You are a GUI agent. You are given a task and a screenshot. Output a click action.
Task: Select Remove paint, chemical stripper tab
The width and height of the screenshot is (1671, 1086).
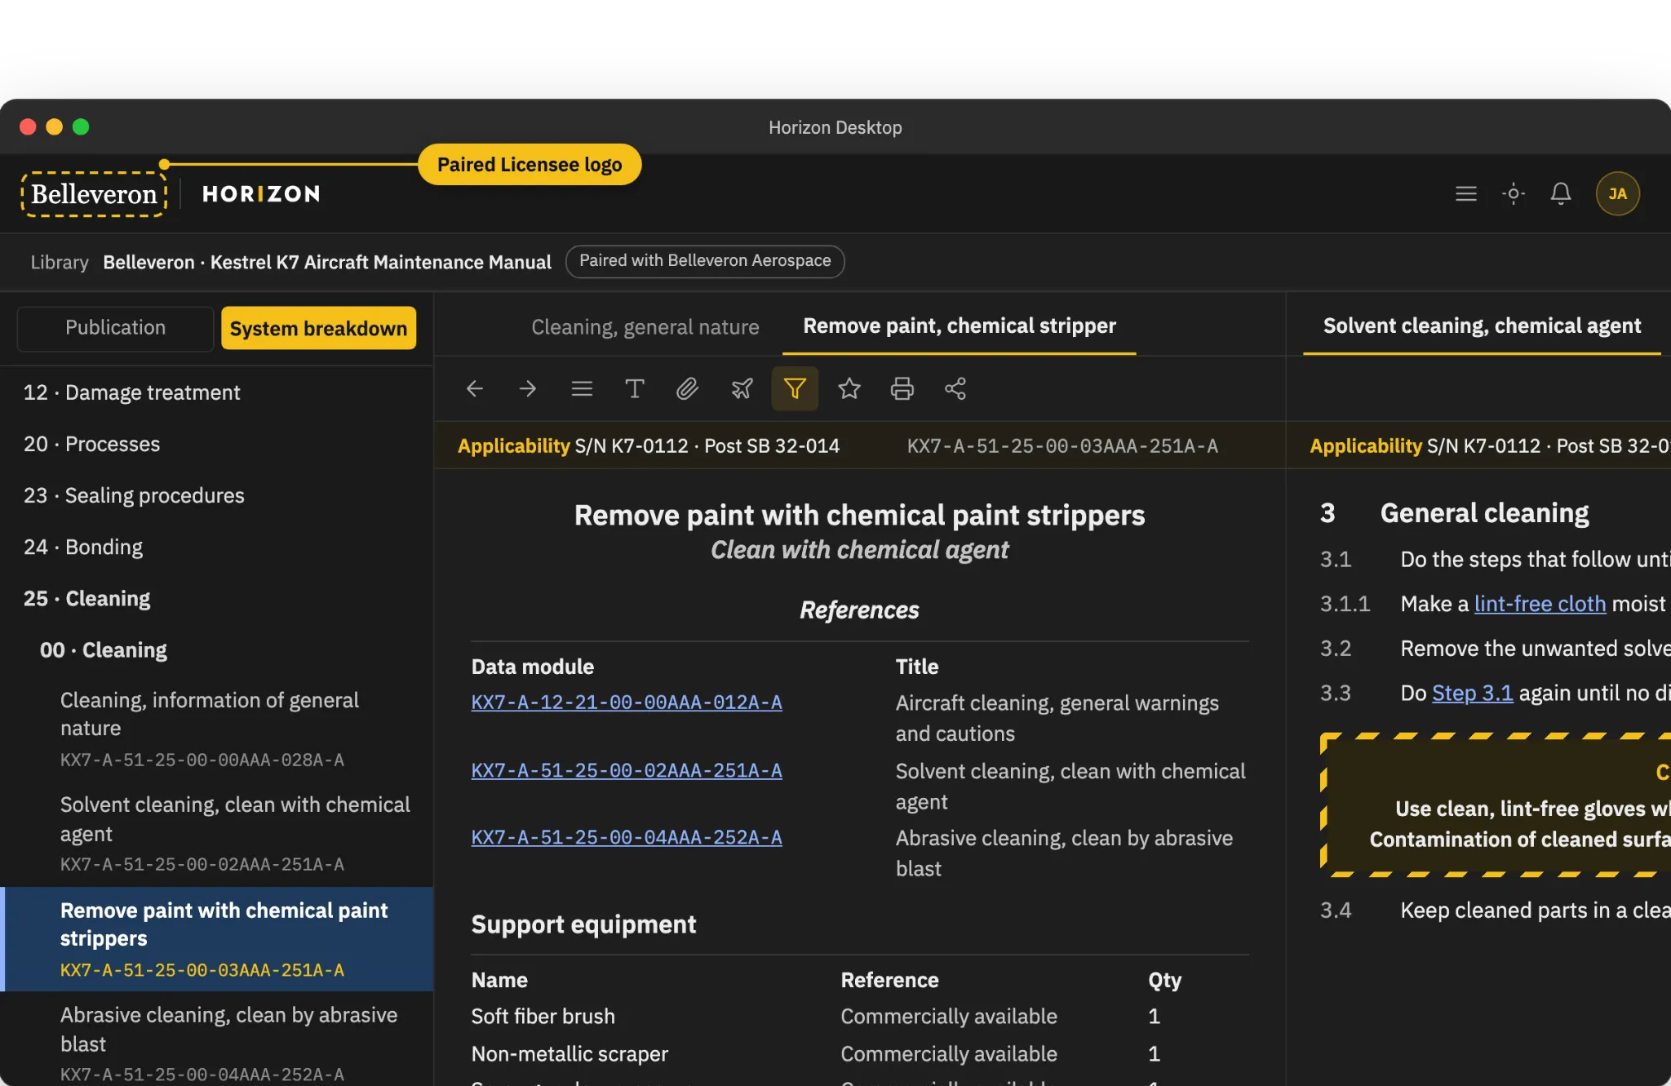click(960, 326)
